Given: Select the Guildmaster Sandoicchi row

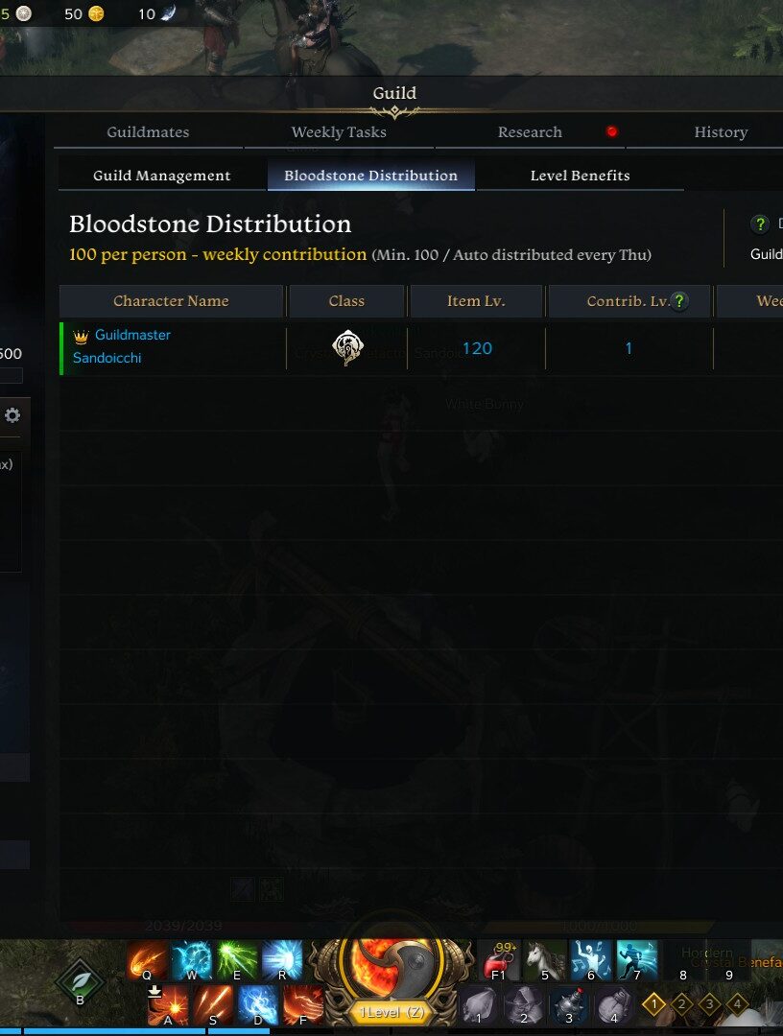Looking at the screenshot, I should [x=421, y=348].
